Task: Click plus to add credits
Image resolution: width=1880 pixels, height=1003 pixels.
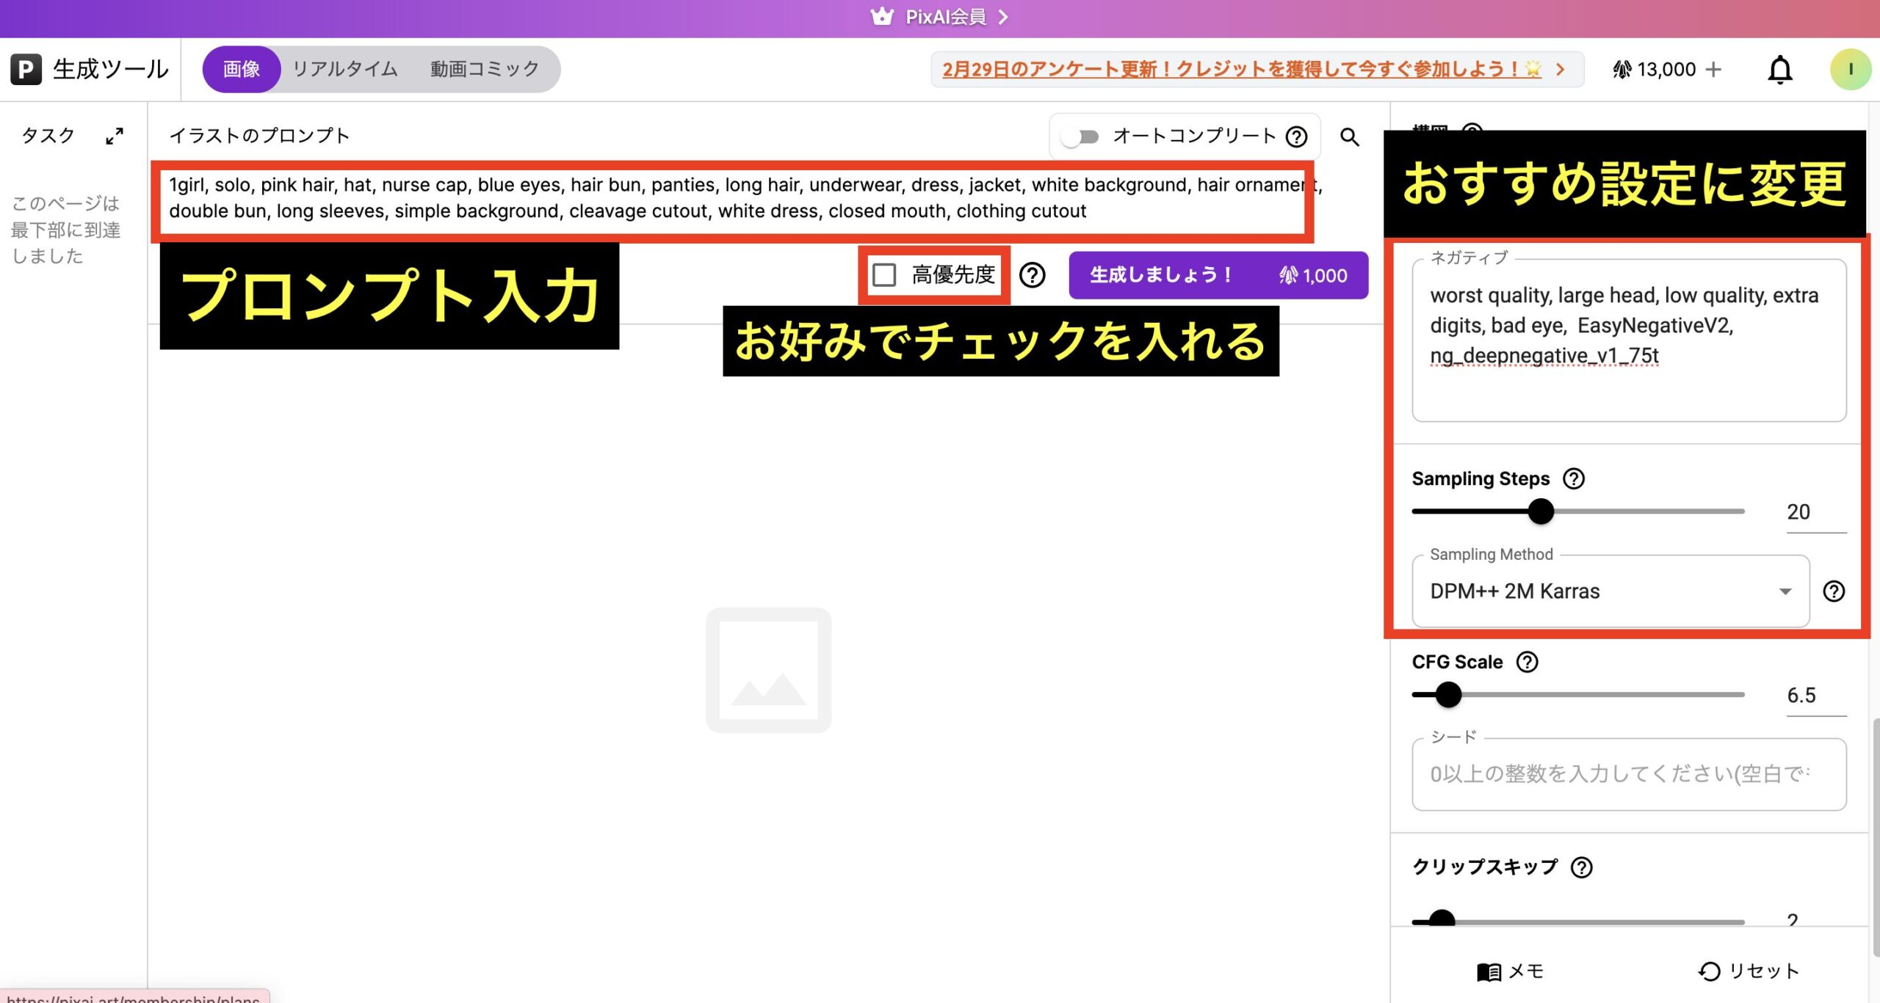Action: pos(1713,70)
